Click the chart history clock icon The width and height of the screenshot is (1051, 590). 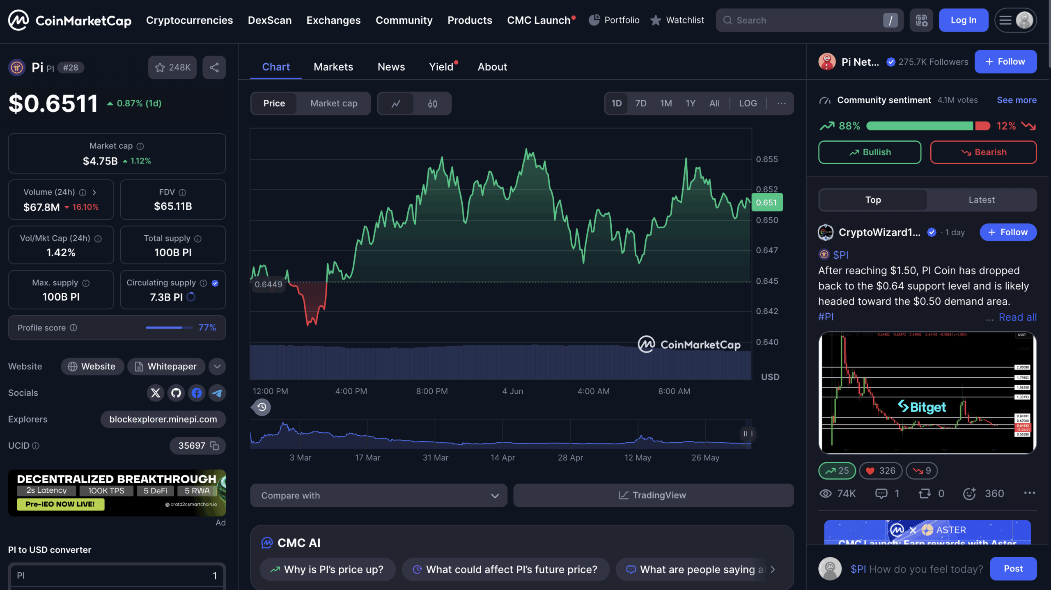pyautogui.click(x=262, y=407)
